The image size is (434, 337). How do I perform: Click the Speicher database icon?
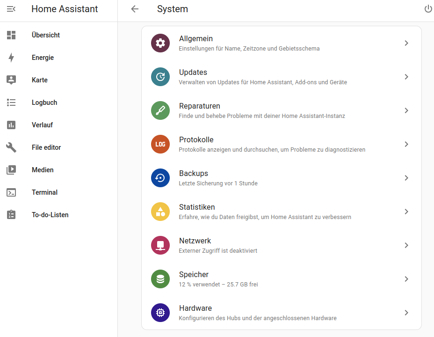[x=160, y=279]
